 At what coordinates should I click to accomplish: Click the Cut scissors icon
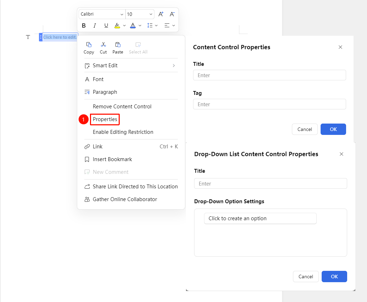103,45
